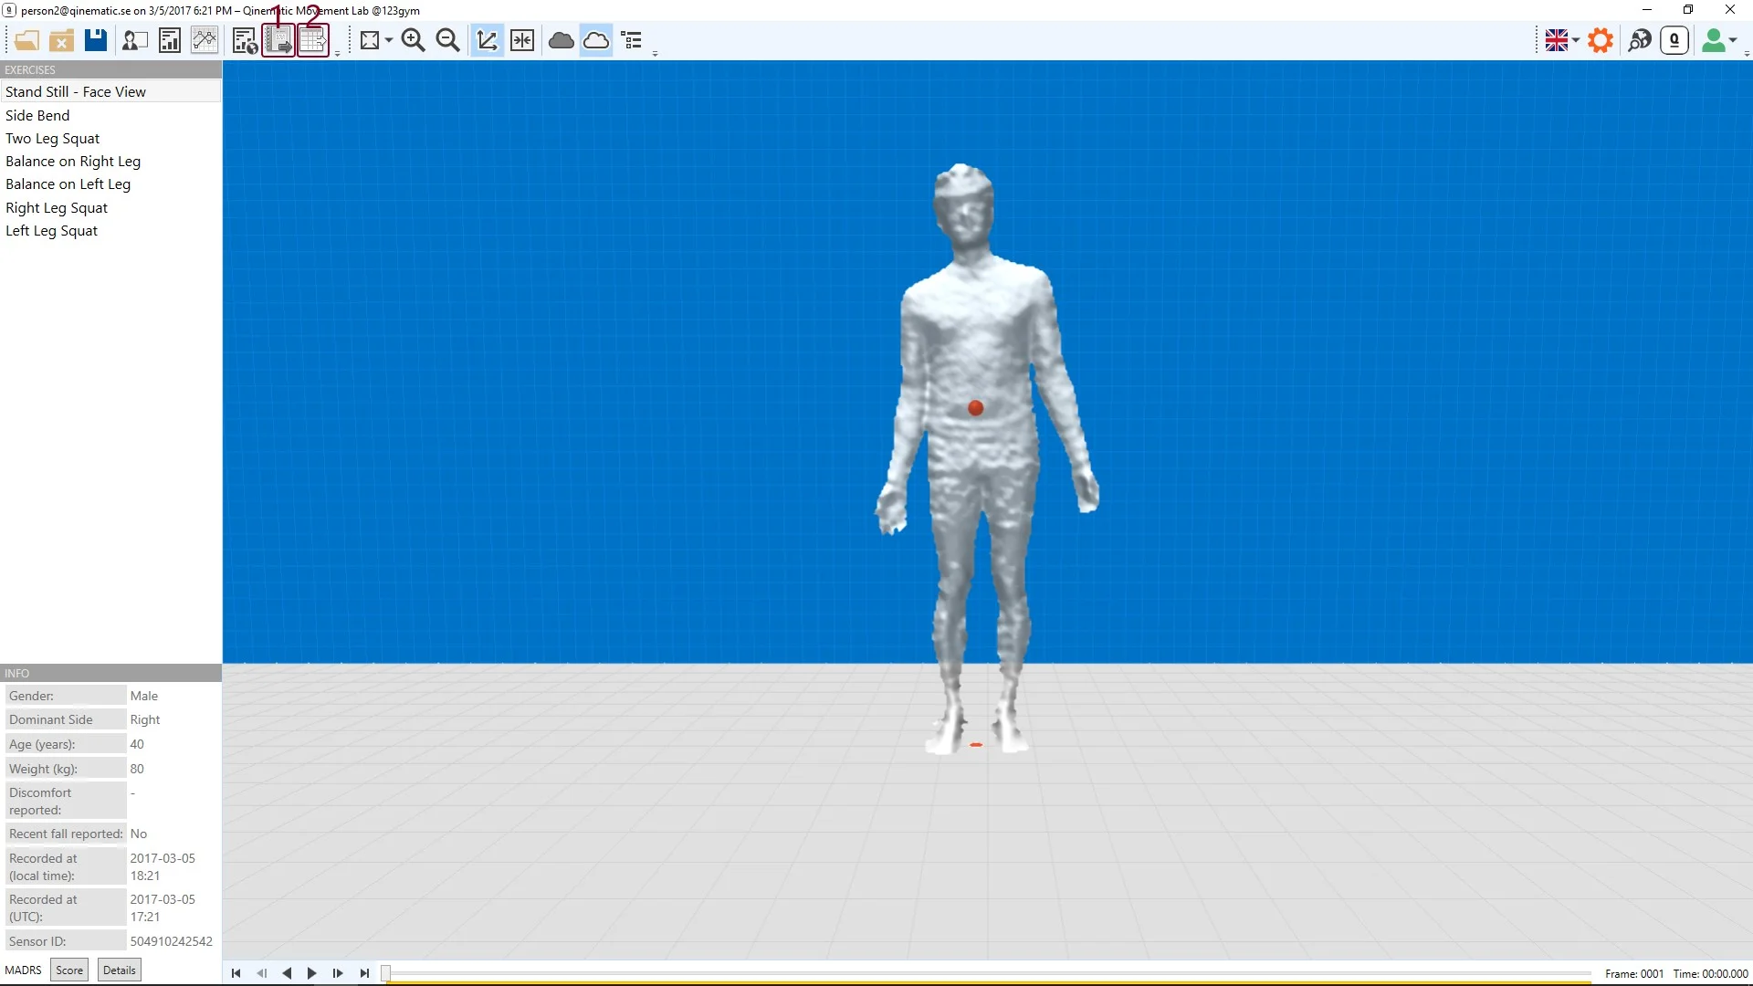Click the globe search icon
1753x986 pixels.
tap(1640, 40)
